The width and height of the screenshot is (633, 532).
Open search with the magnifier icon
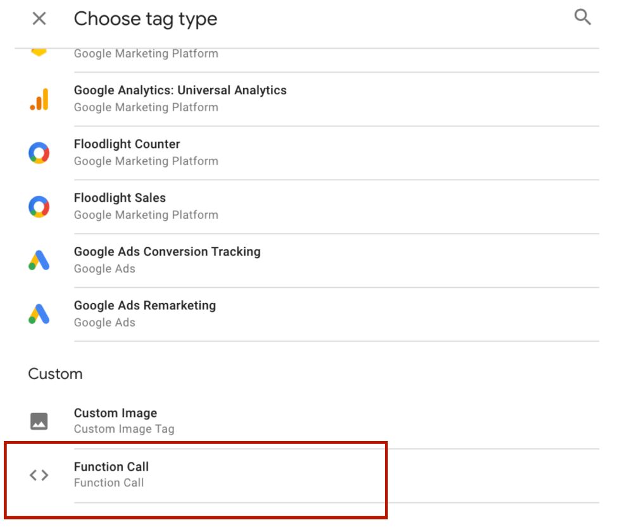point(582,18)
